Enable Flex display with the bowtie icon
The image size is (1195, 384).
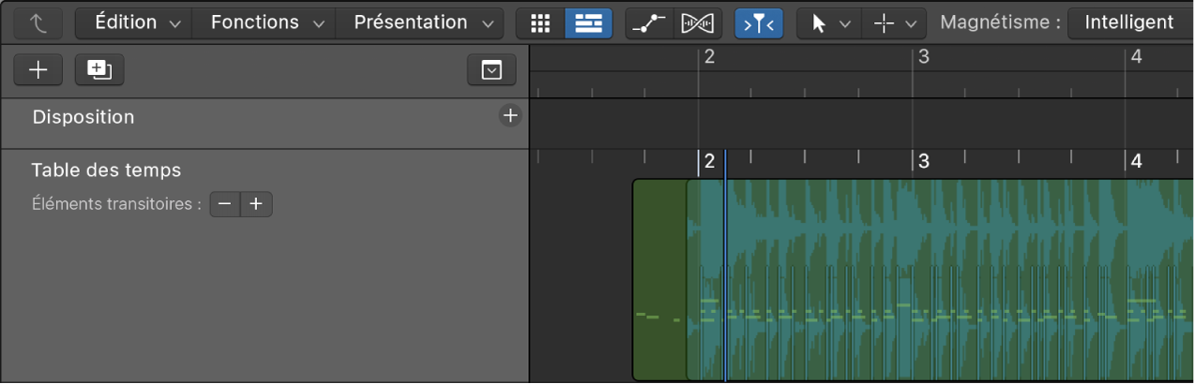697,23
